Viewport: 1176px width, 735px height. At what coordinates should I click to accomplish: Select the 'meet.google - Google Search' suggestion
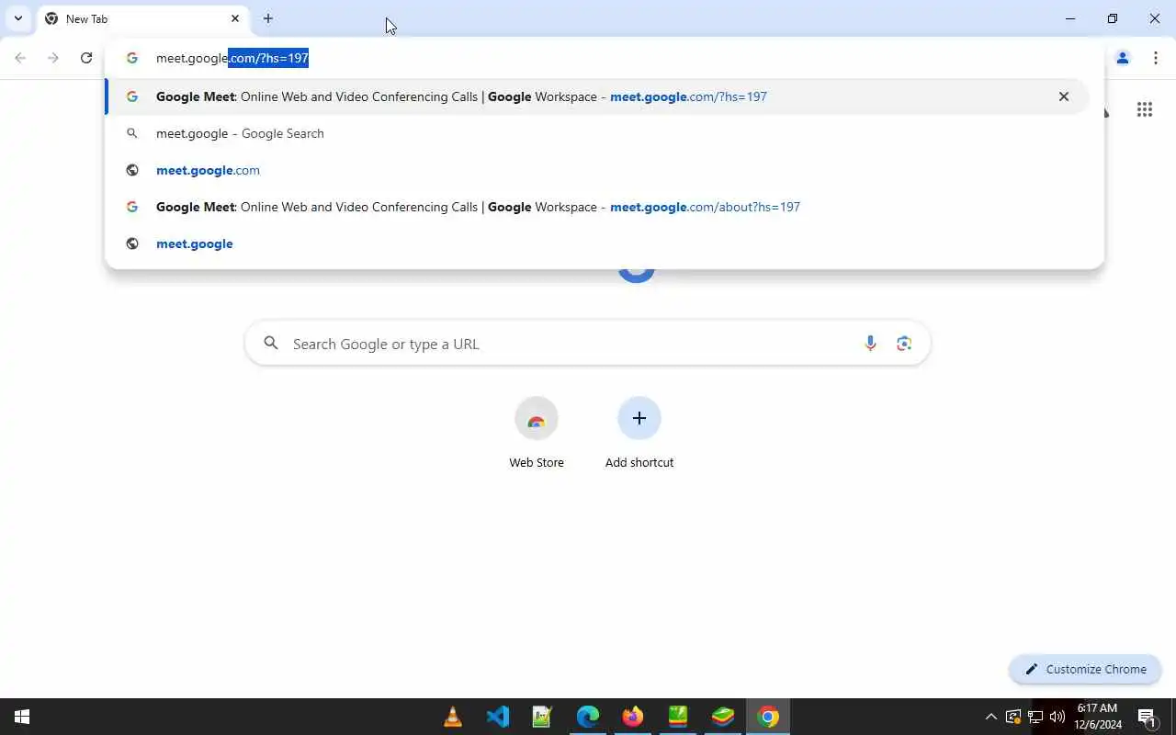(597, 133)
